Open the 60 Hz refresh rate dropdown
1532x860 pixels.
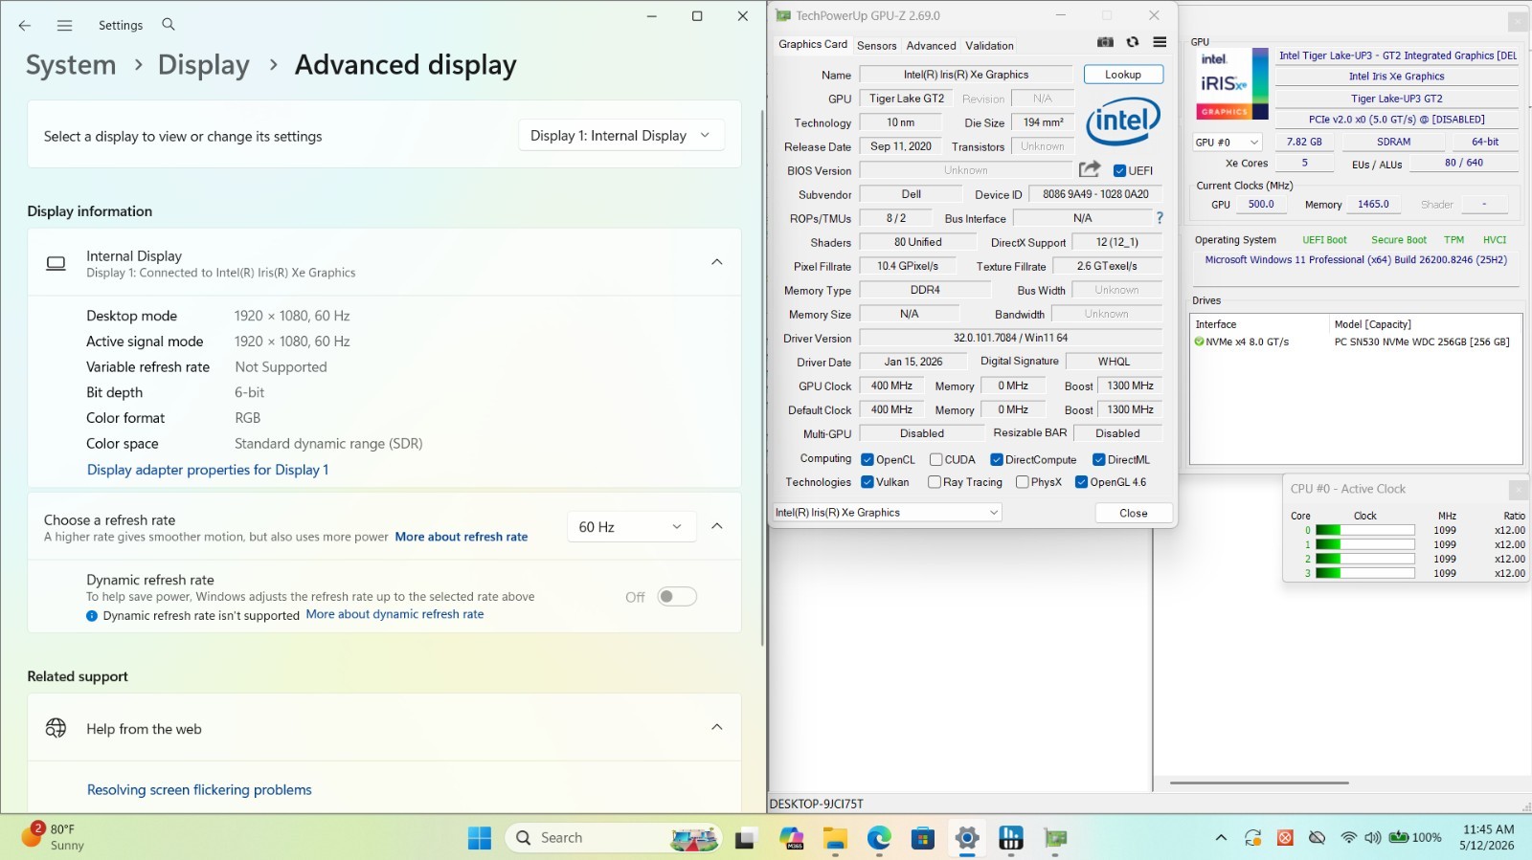[630, 527]
